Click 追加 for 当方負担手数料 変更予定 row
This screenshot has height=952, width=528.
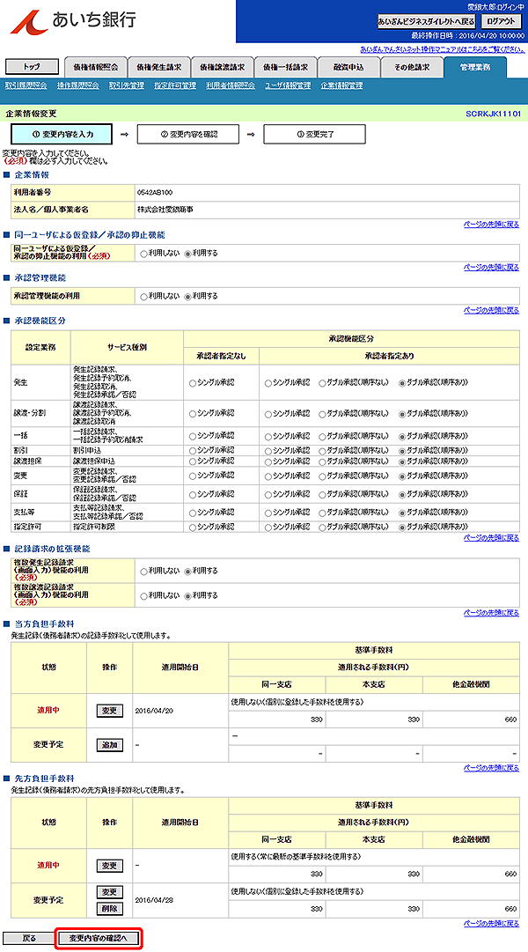click(x=110, y=744)
